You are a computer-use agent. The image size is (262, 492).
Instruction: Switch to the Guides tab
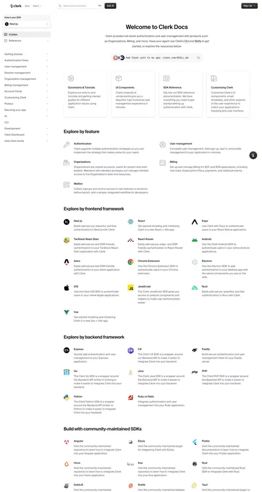pos(27,34)
